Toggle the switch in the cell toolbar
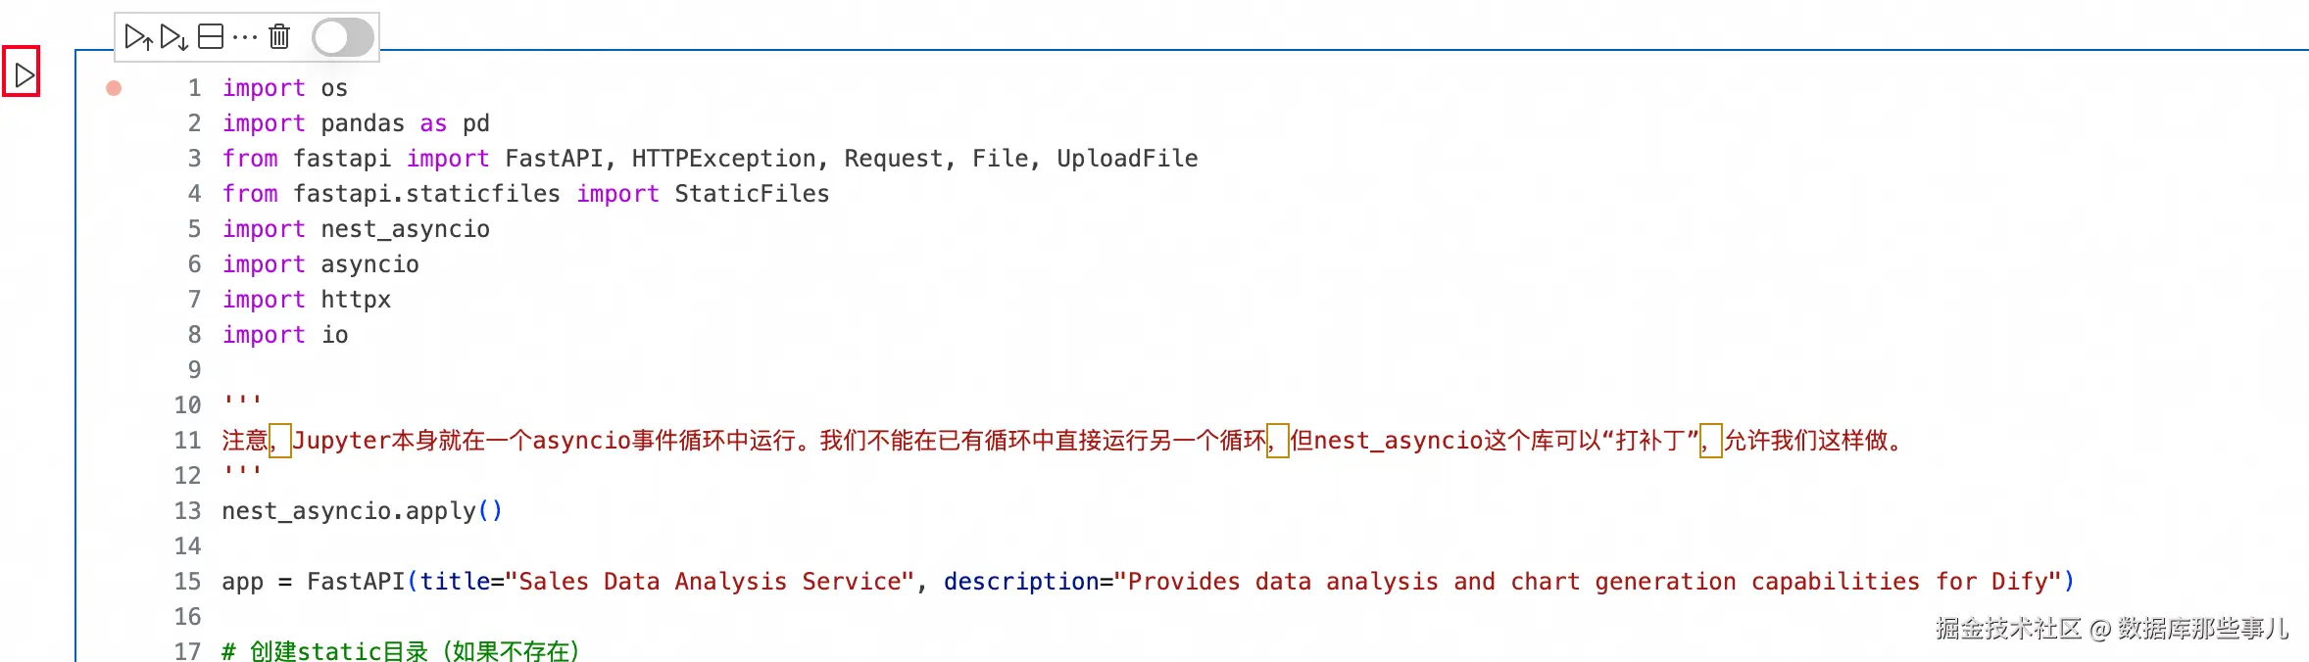 click(343, 38)
